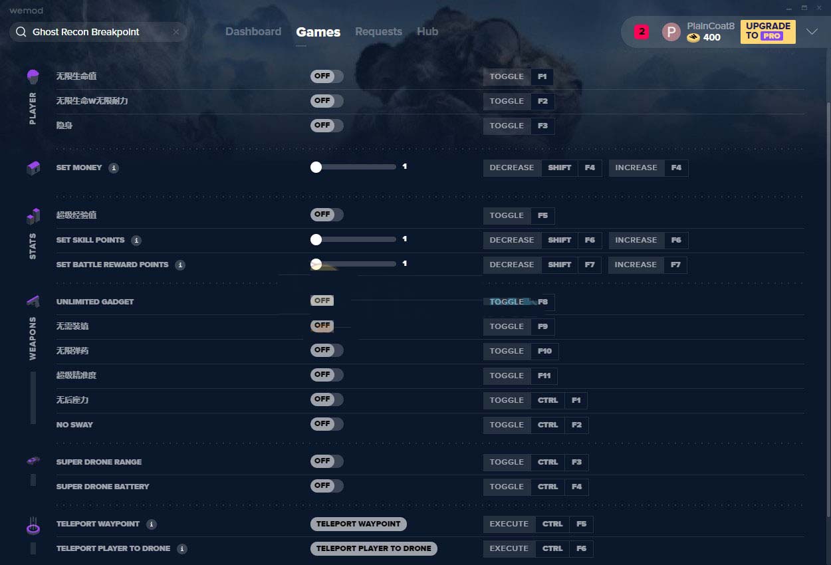Click the Set Battle Reward Points slider

point(353,264)
